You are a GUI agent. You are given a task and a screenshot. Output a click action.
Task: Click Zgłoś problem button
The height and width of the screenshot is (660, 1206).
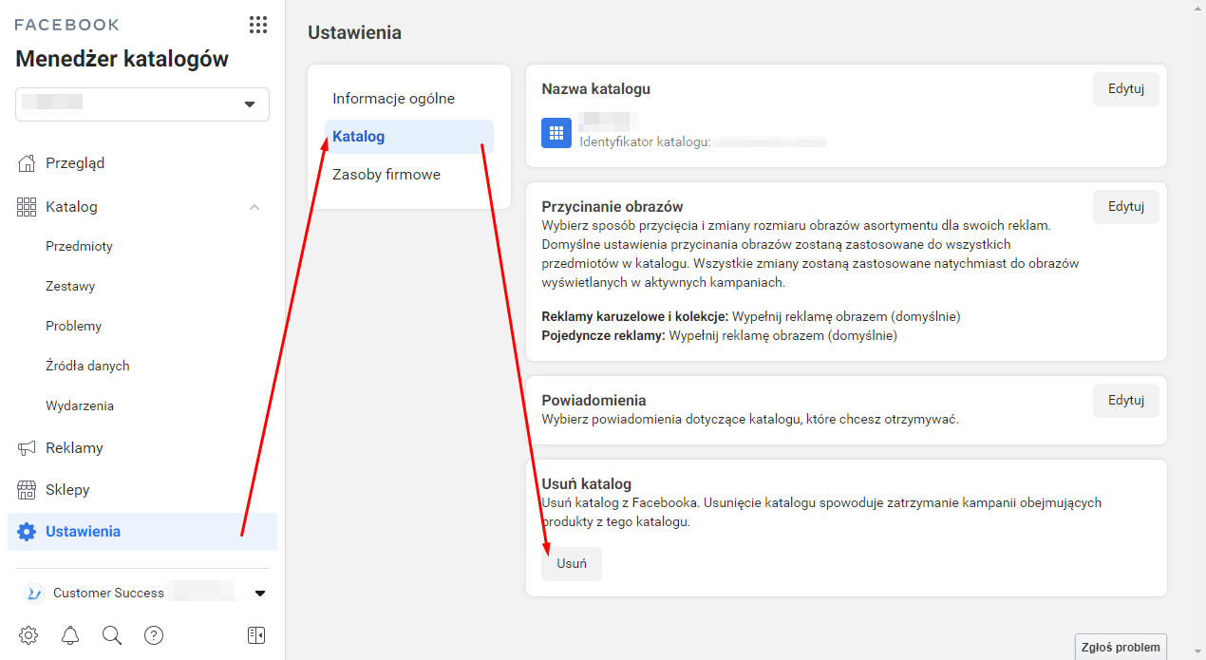click(1121, 647)
